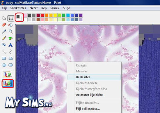Choose the Fill with color bucket tool
The height and width of the screenshot is (113, 160).
10,25
